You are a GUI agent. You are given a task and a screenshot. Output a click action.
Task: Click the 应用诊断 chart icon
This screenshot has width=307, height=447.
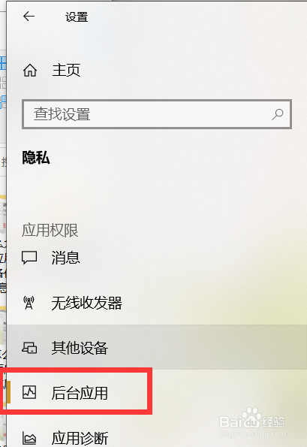click(29, 438)
